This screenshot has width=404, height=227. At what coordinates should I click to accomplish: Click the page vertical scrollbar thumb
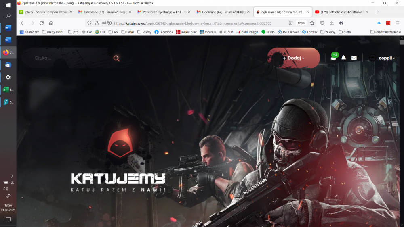[x=402, y=42]
